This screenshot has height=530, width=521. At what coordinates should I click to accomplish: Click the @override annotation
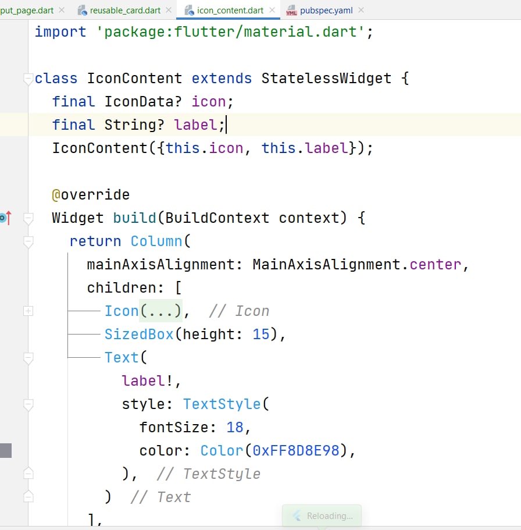91,195
